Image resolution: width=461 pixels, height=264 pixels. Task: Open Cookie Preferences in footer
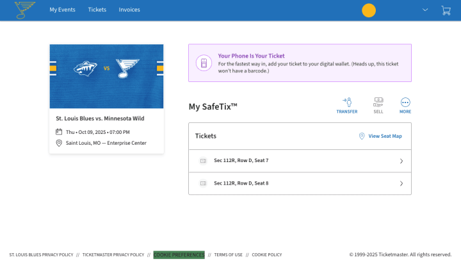(179, 254)
